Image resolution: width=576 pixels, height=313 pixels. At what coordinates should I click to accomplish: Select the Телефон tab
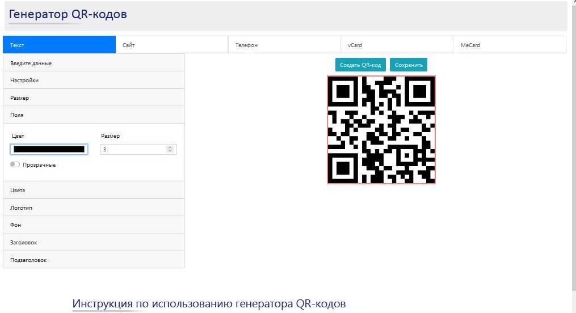(x=284, y=45)
